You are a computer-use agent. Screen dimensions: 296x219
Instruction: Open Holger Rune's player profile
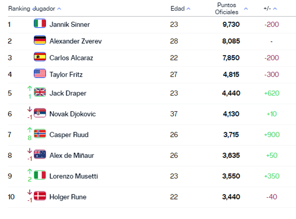[x=68, y=196]
